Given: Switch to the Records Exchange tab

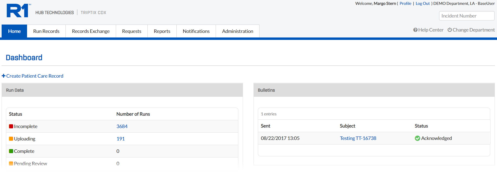Looking at the screenshot, I should coord(91,31).
